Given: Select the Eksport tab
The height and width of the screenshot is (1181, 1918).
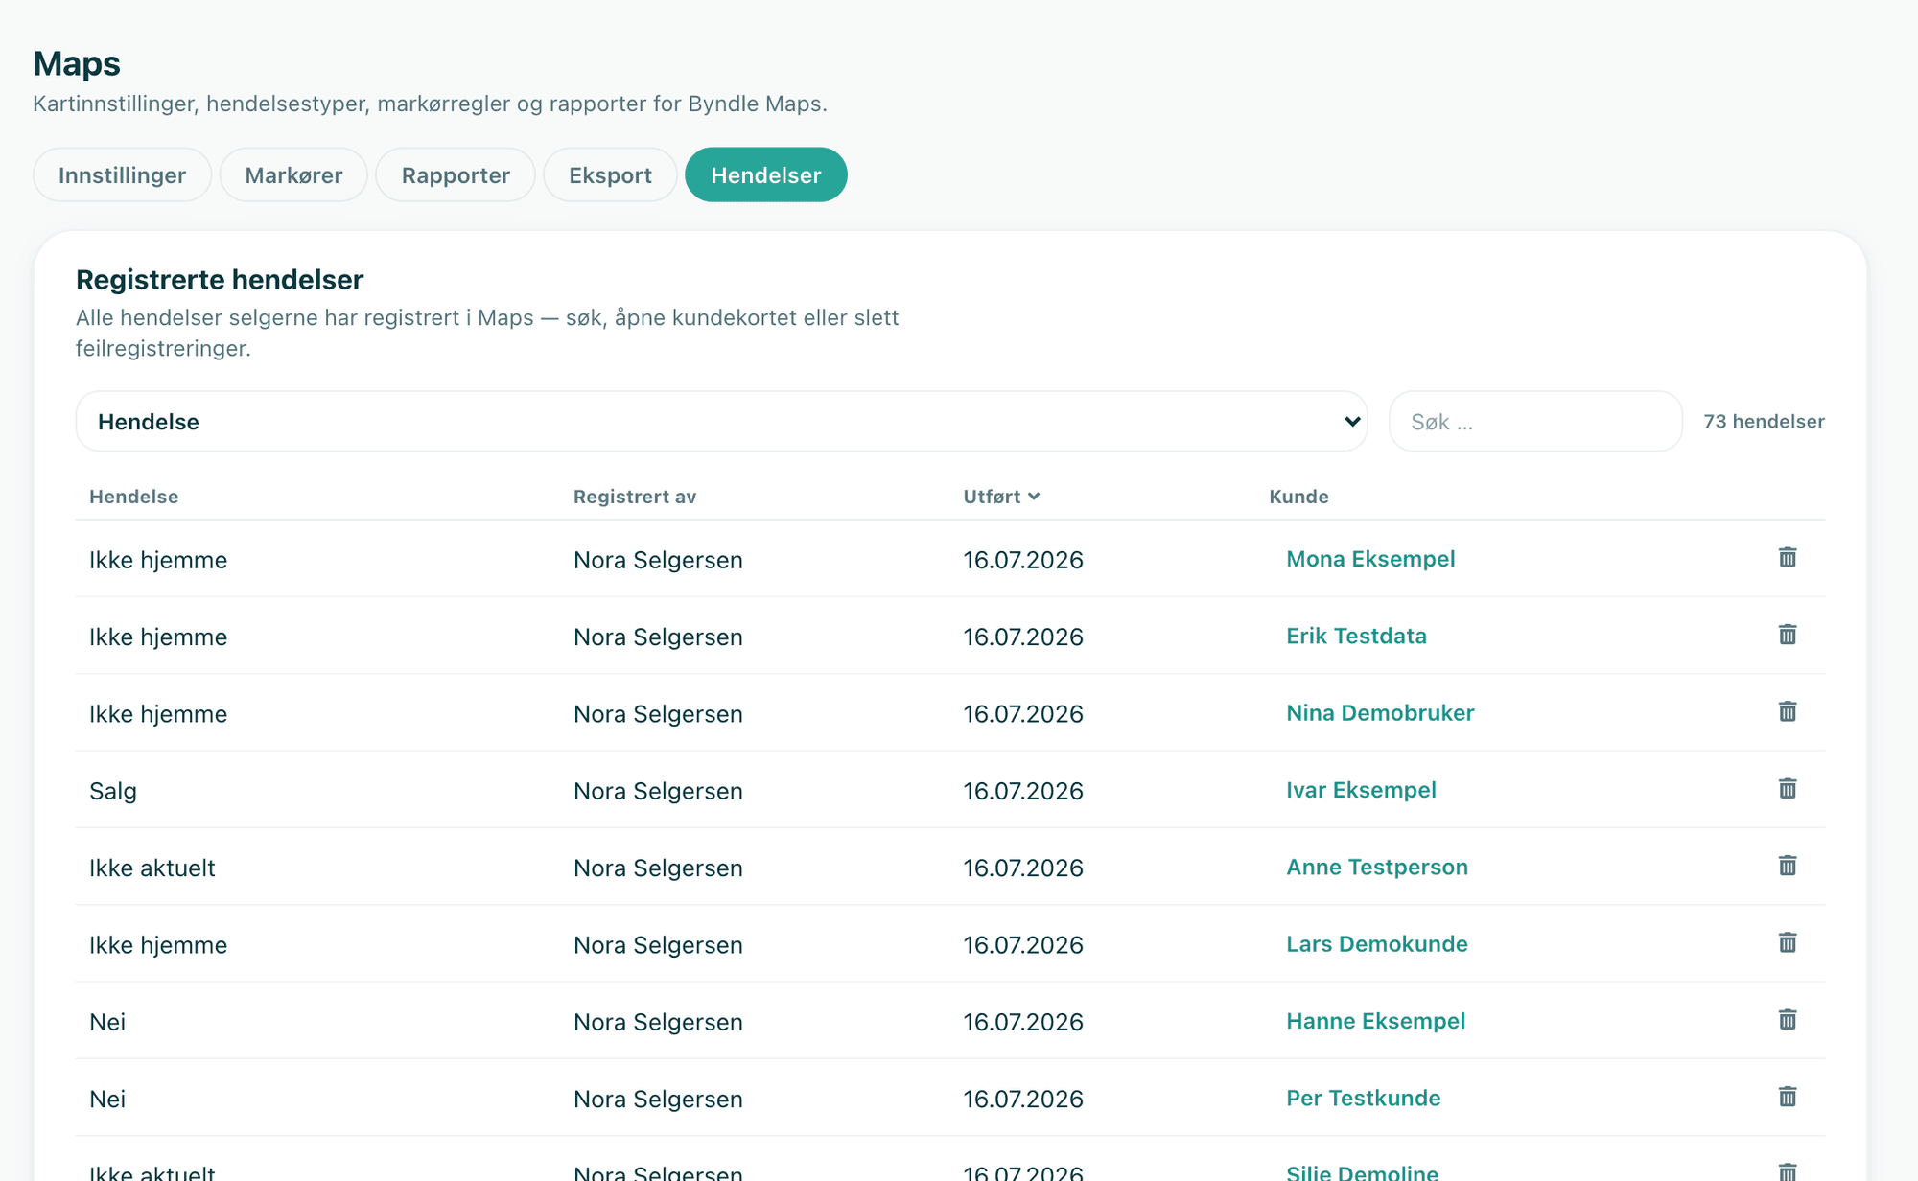Looking at the screenshot, I should (610, 174).
